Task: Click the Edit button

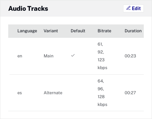Action: tap(133, 8)
